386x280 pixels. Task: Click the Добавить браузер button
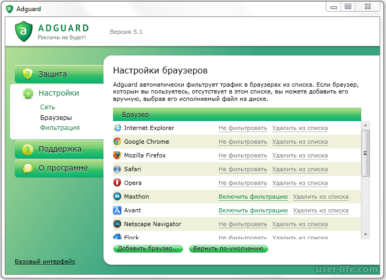(148, 248)
